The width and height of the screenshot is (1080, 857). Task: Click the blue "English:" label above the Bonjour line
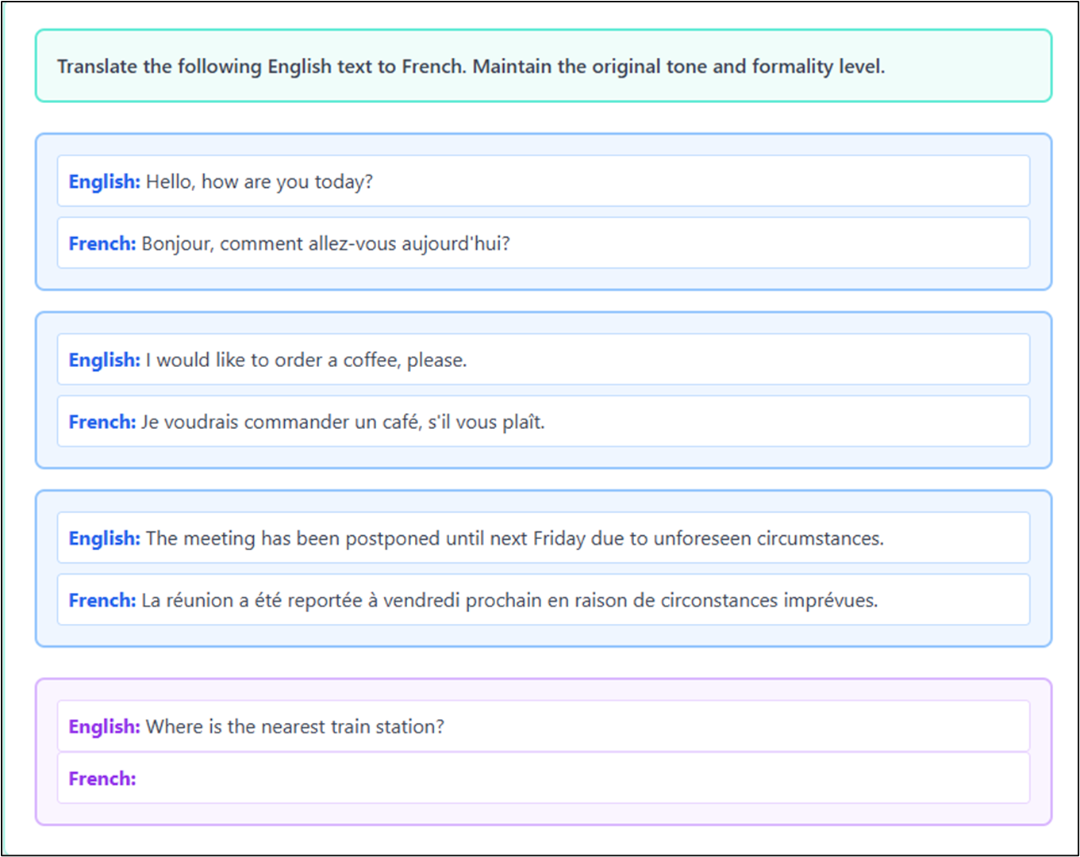[104, 182]
